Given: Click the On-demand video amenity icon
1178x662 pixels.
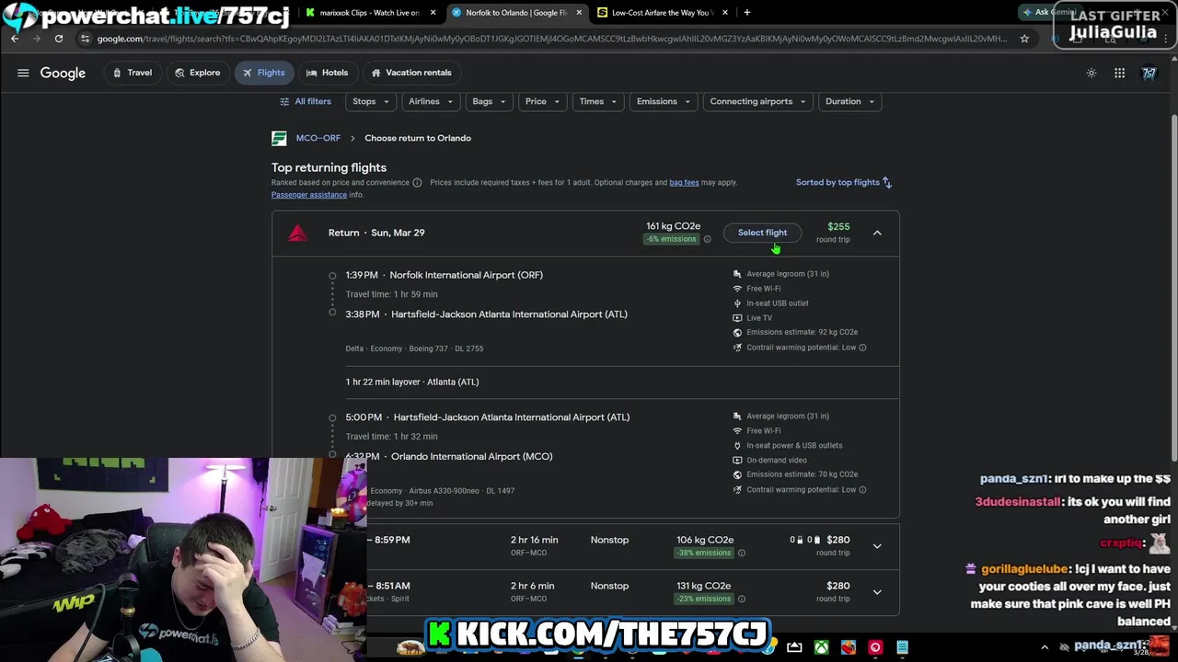Looking at the screenshot, I should click(x=737, y=460).
